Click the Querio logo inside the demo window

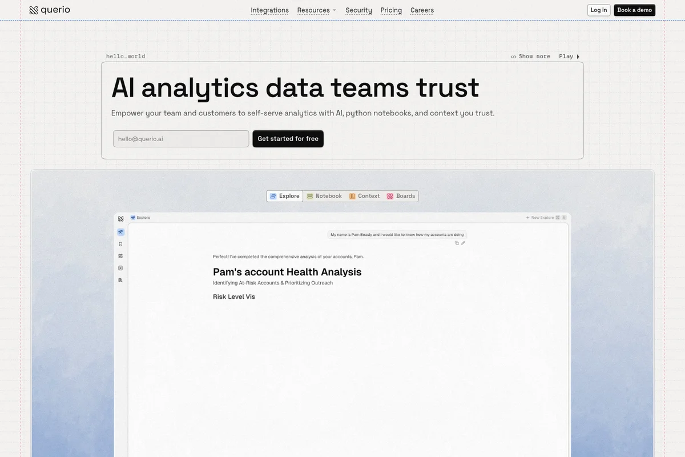[120, 218]
